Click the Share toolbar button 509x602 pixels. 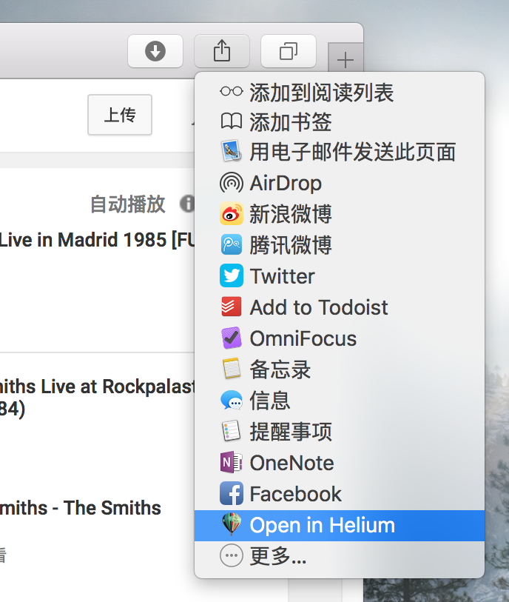(222, 51)
